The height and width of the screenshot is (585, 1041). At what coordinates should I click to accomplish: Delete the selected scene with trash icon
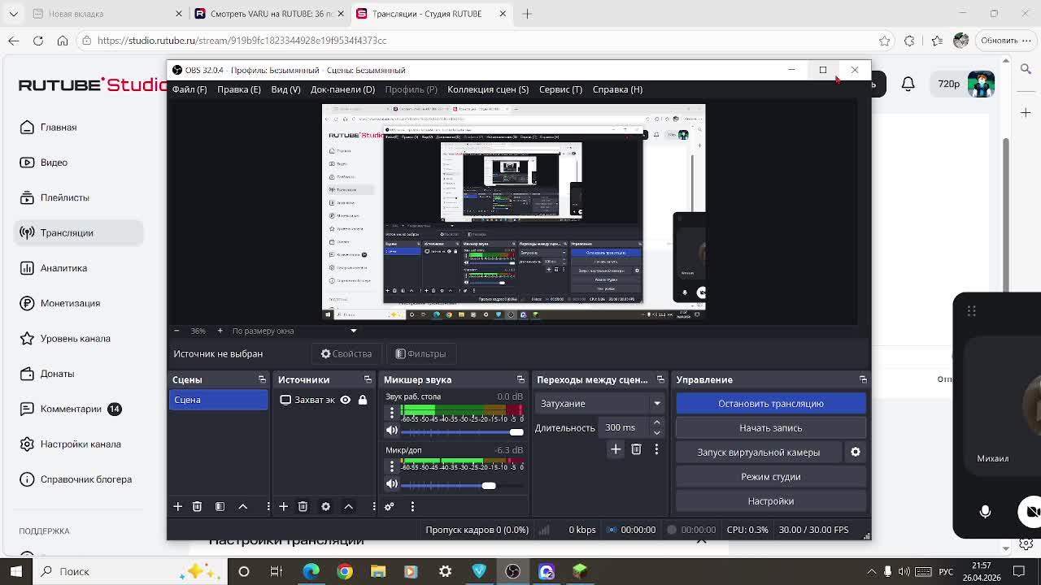pyautogui.click(x=197, y=506)
